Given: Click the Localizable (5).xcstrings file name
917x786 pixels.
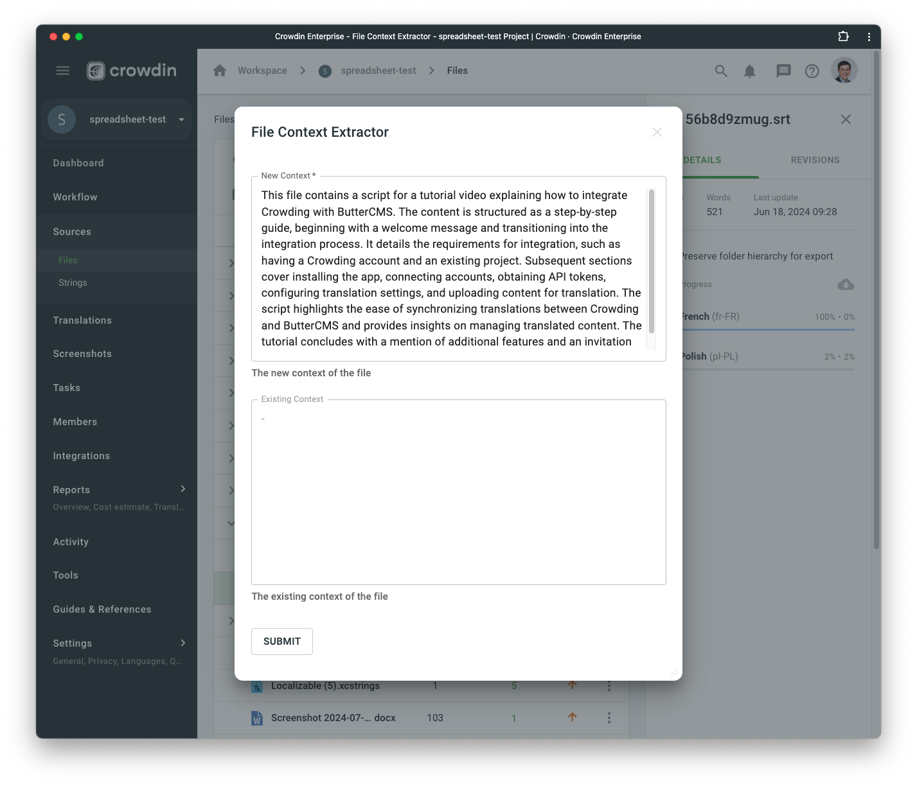Looking at the screenshot, I should click(325, 686).
